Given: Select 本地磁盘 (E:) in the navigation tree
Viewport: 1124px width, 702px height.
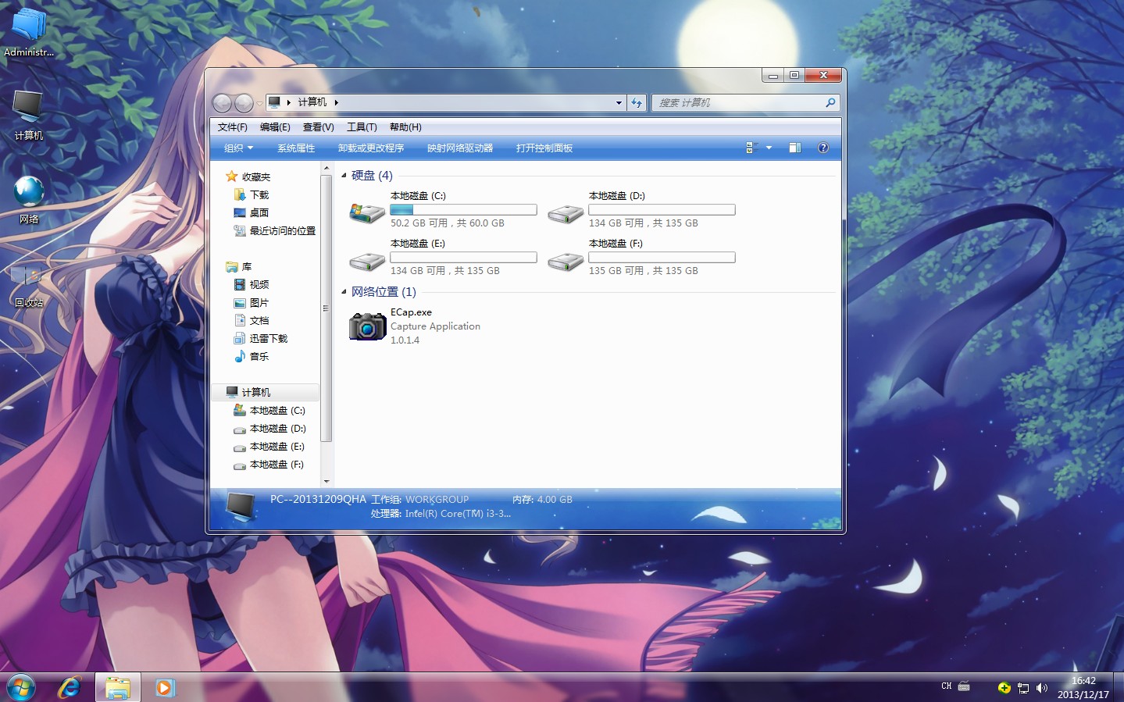Looking at the screenshot, I should pos(277,447).
